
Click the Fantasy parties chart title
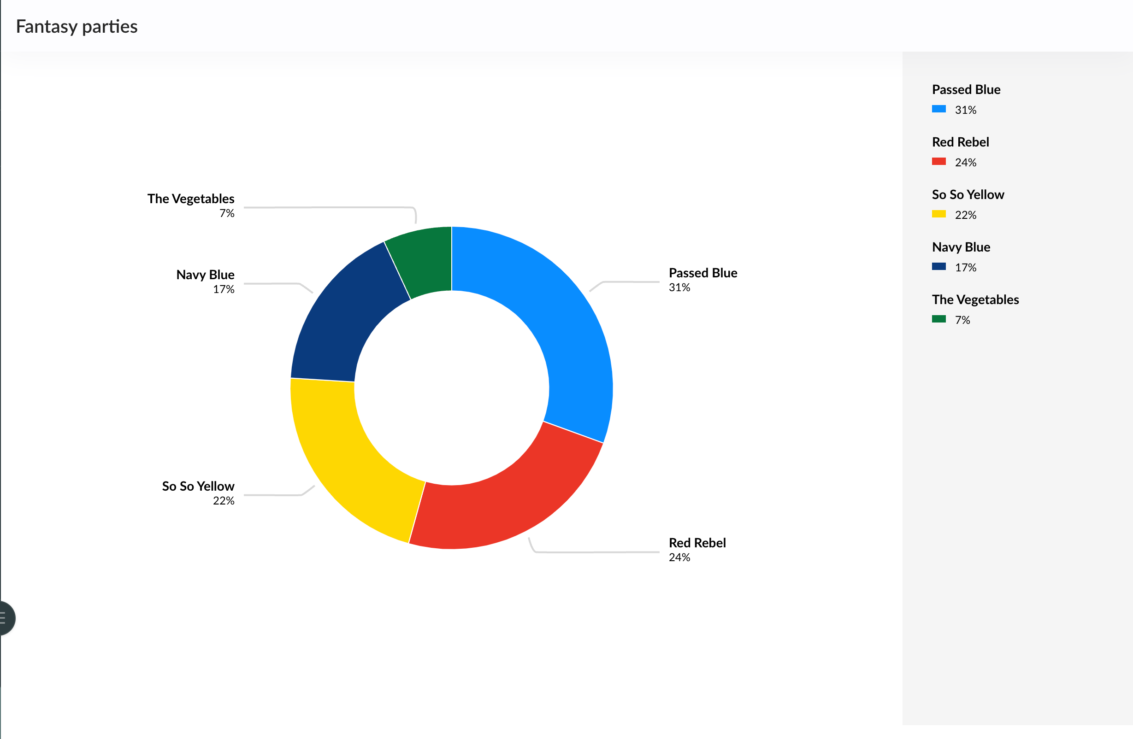coord(77,27)
